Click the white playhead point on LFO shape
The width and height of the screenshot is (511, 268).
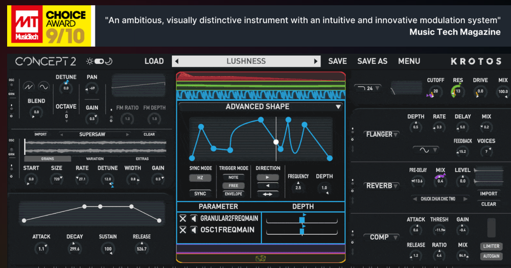[276, 142]
